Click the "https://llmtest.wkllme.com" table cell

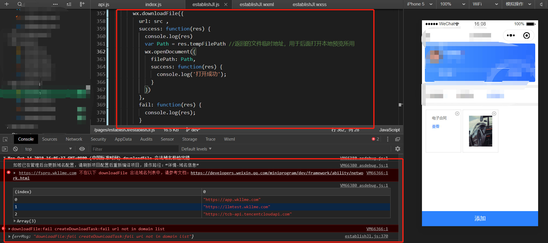coord(296,207)
